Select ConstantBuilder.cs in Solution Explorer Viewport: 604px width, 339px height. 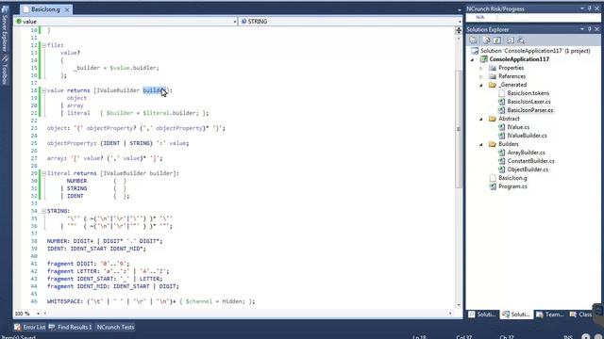pyautogui.click(x=530, y=161)
